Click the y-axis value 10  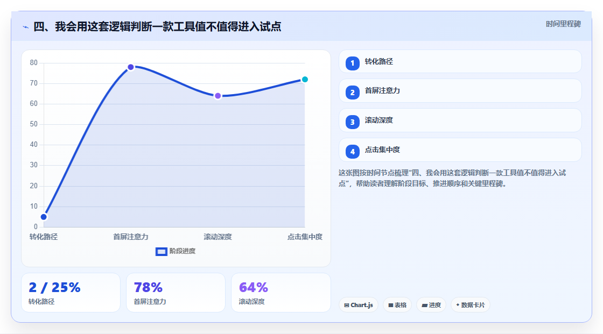click(x=34, y=207)
